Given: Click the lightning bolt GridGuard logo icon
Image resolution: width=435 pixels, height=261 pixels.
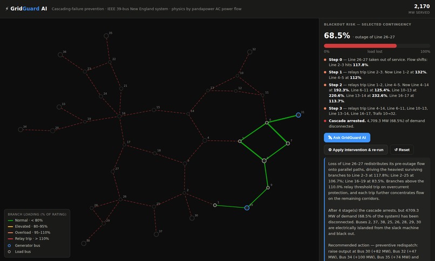Looking at the screenshot, I should [7, 9].
